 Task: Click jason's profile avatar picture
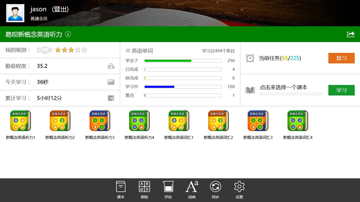coord(15,13)
